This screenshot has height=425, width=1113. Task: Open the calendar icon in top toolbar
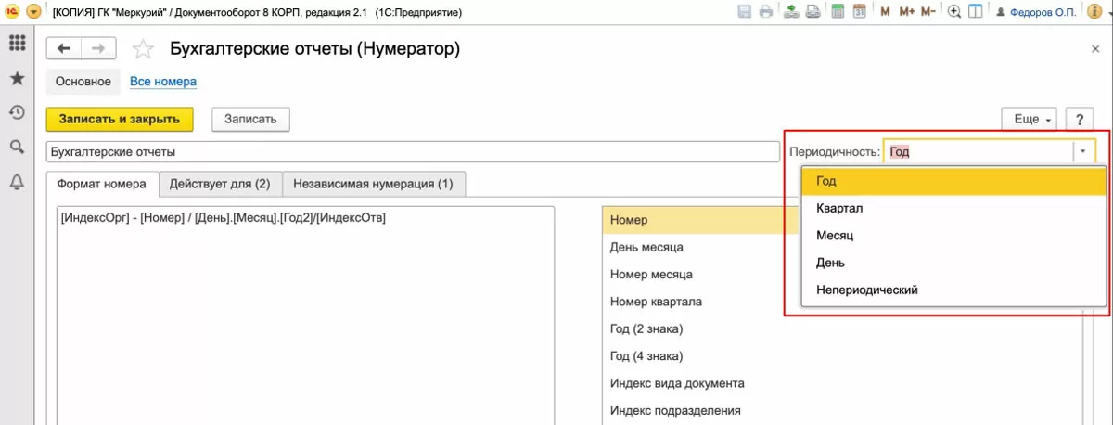click(x=860, y=12)
